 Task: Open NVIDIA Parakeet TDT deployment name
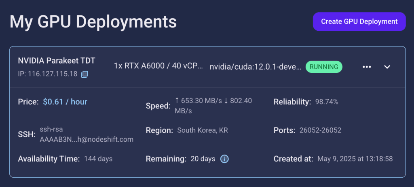[x=57, y=61]
